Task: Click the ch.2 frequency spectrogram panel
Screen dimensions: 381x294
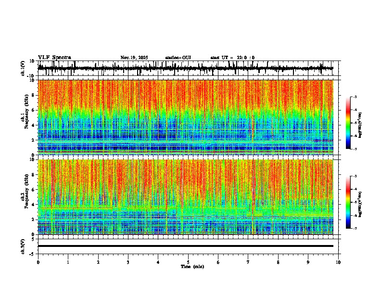Action: point(185,197)
